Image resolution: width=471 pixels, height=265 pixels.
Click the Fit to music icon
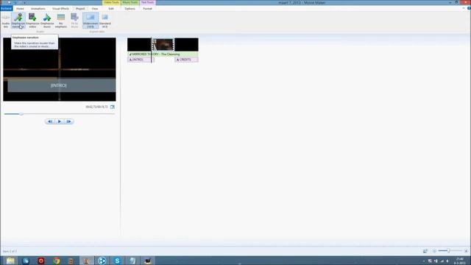coord(74,21)
